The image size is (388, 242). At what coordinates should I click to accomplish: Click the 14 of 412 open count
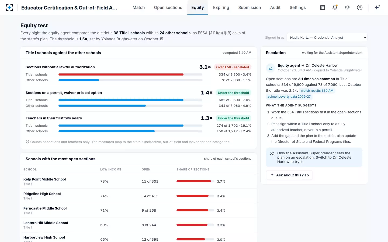click(x=150, y=196)
